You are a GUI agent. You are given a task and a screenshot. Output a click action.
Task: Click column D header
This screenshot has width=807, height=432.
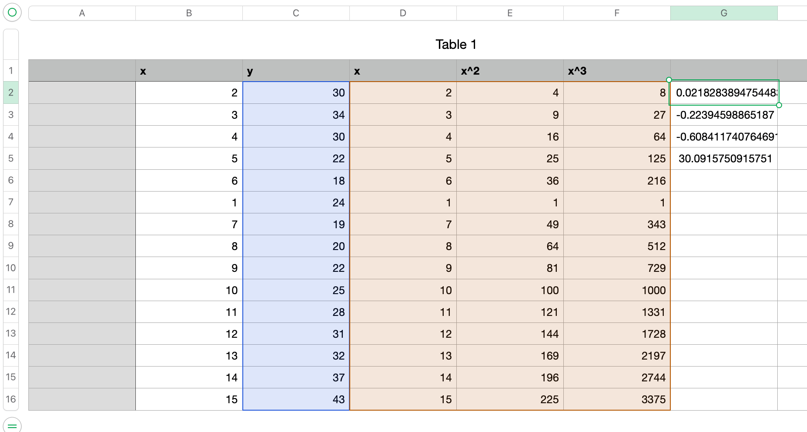pos(403,13)
